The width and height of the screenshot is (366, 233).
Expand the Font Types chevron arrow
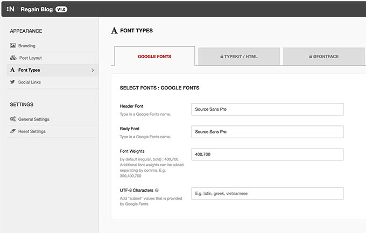pos(93,70)
